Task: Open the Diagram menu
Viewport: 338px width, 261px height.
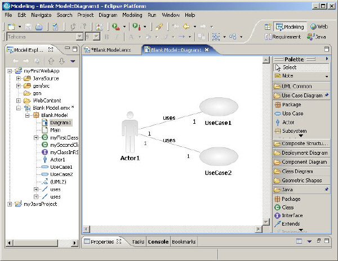Action: tap(108, 15)
